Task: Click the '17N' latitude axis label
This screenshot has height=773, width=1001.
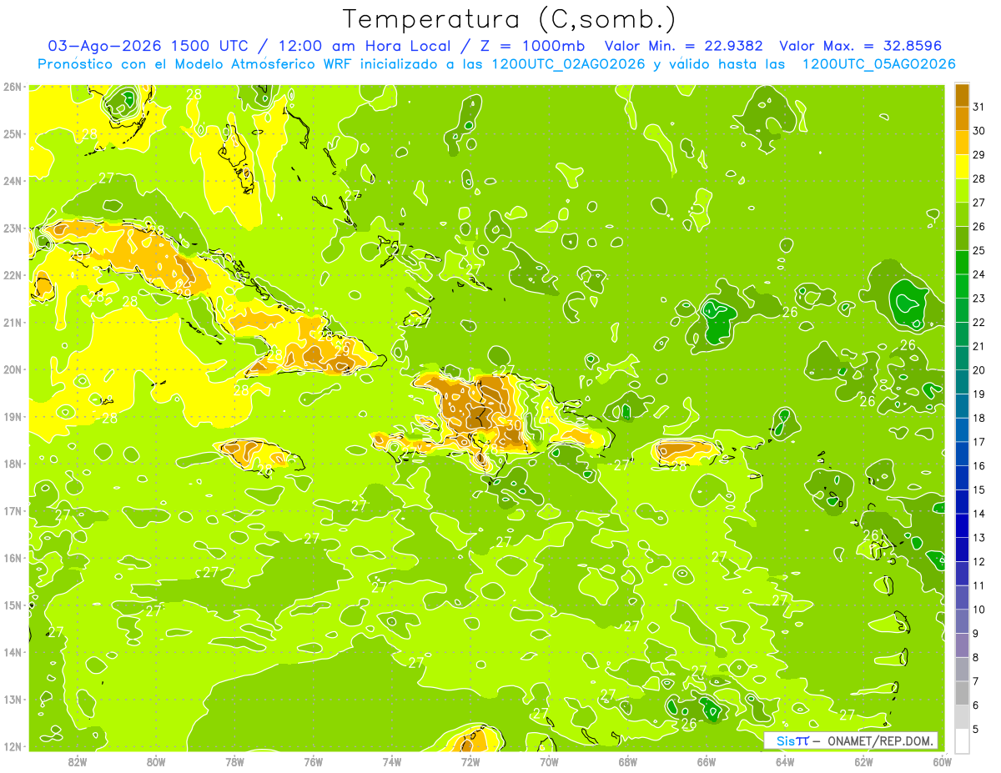Action: pyautogui.click(x=12, y=510)
